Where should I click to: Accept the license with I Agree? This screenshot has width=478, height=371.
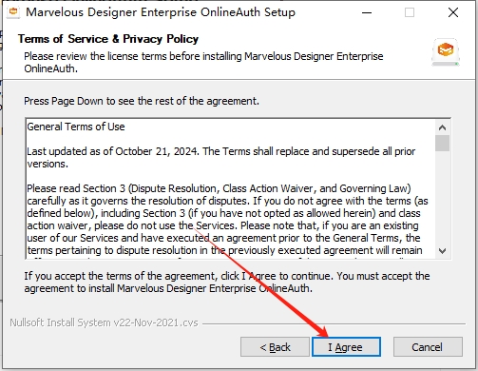pos(346,347)
